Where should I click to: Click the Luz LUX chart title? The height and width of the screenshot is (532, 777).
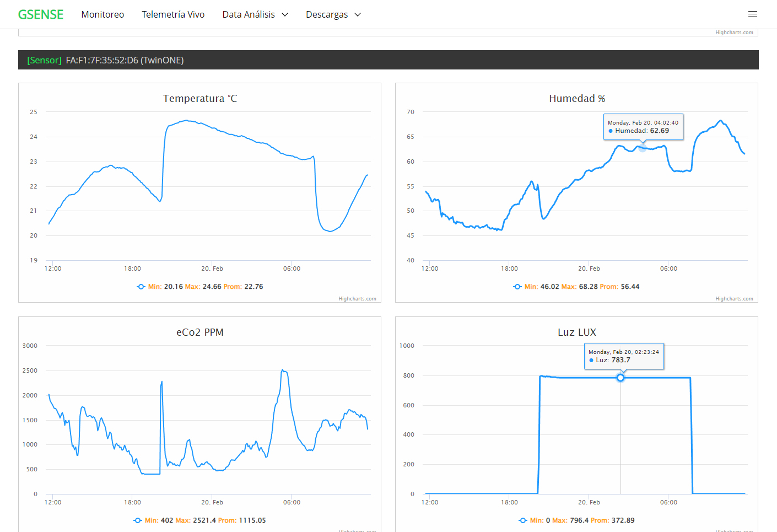click(x=576, y=332)
